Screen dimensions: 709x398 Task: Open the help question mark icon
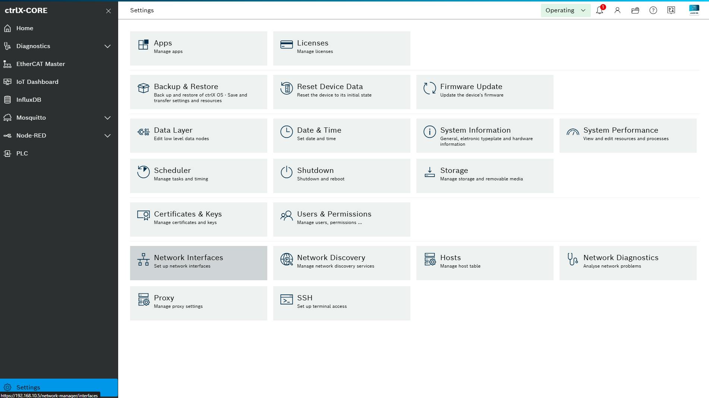653,10
